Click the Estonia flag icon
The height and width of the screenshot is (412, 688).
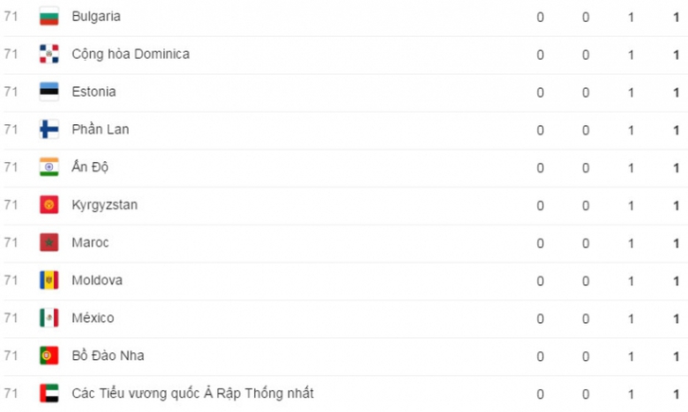[x=49, y=92]
